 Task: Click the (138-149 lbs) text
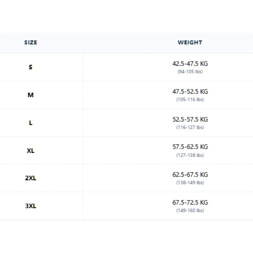[x=190, y=183]
